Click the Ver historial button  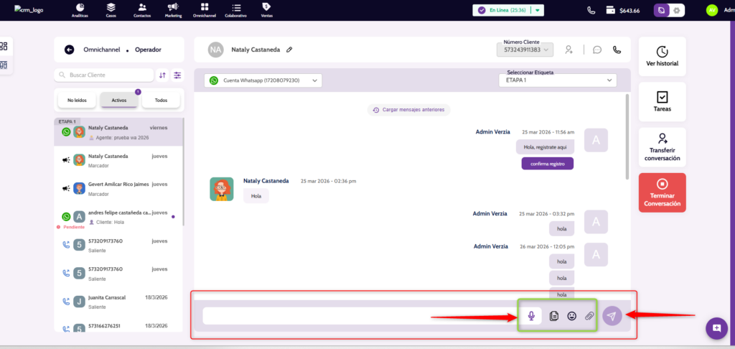662,56
